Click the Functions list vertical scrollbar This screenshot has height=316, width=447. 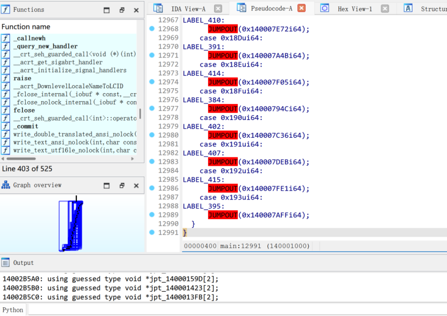140,114
